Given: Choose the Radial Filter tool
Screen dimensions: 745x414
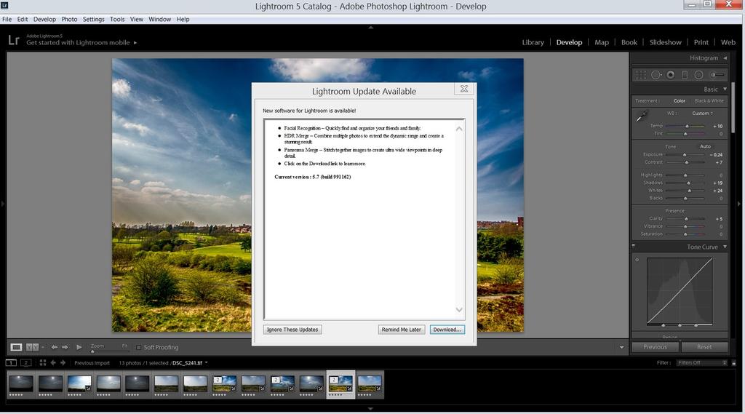Looking at the screenshot, I should (x=698, y=75).
